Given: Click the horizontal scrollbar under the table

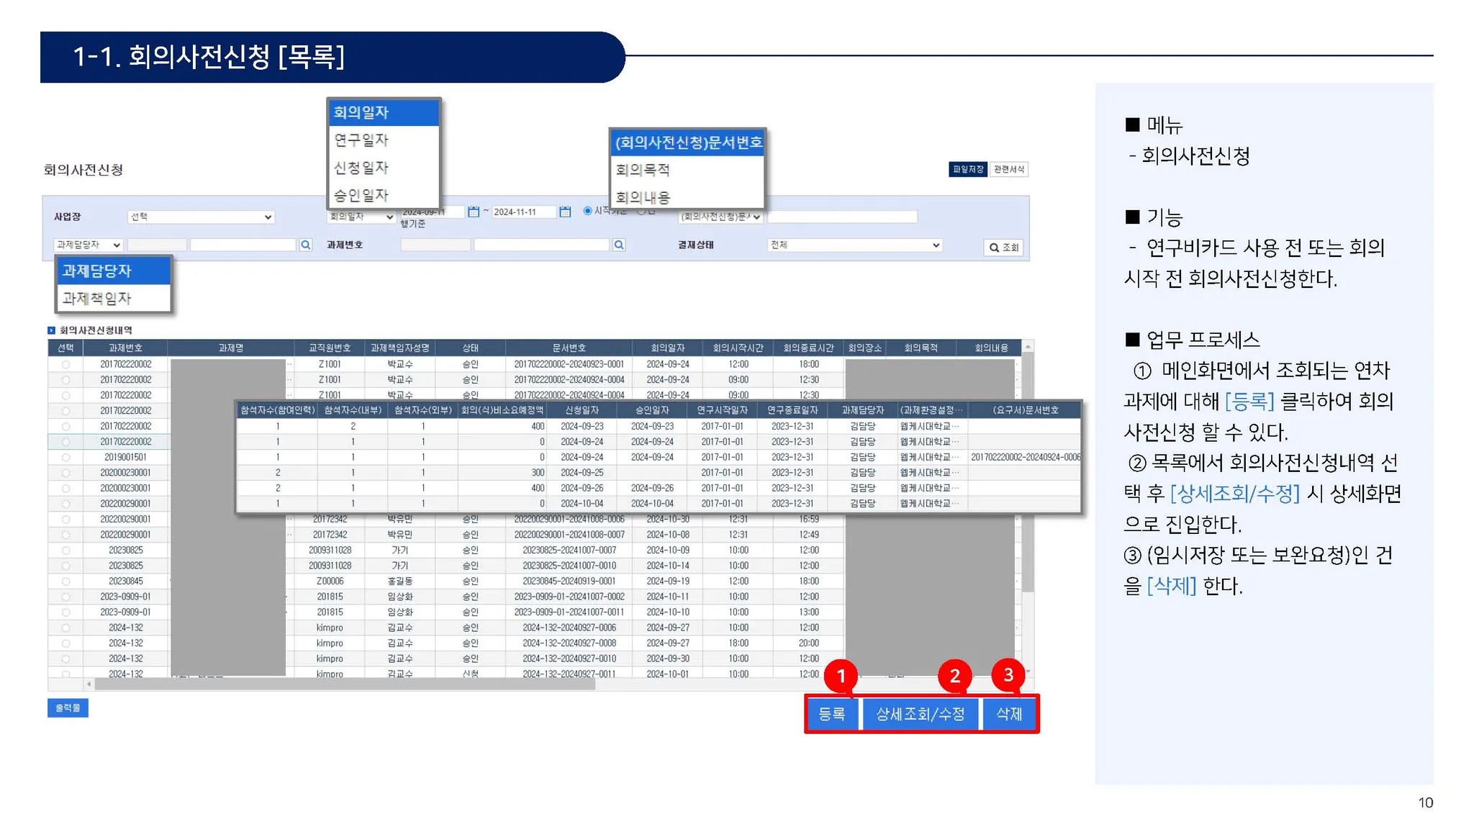Looking at the screenshot, I should pos(345,684).
